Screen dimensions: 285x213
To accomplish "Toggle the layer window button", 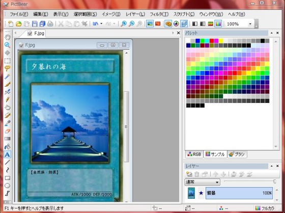I will [x=184, y=24].
